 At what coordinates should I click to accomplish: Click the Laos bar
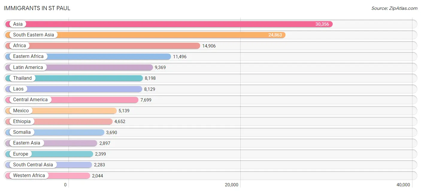pos(74,89)
